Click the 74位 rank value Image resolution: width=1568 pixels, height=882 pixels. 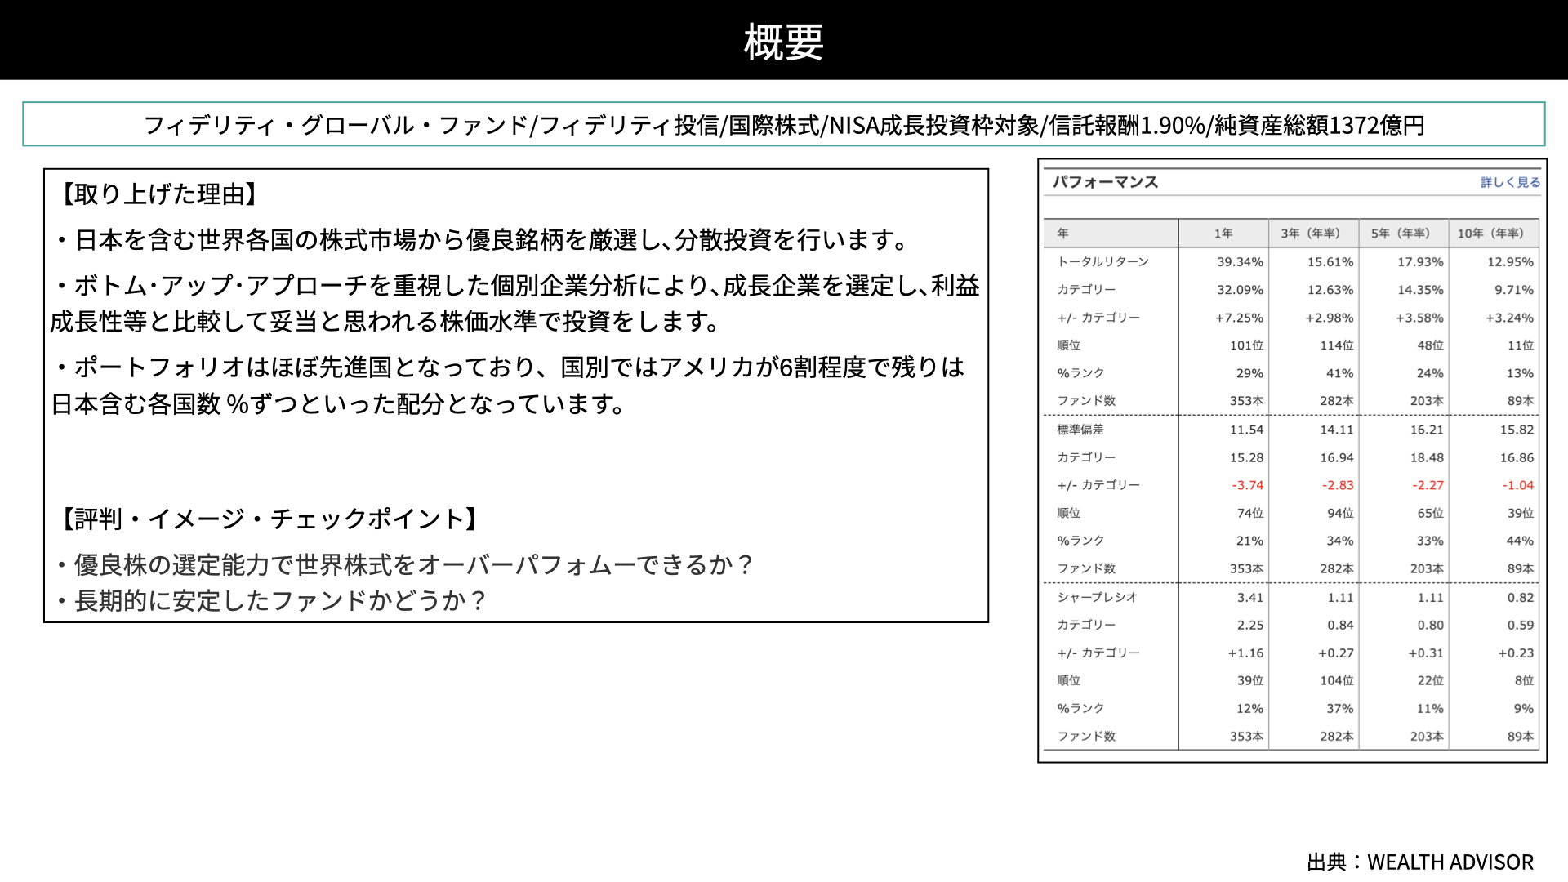click(x=1249, y=513)
